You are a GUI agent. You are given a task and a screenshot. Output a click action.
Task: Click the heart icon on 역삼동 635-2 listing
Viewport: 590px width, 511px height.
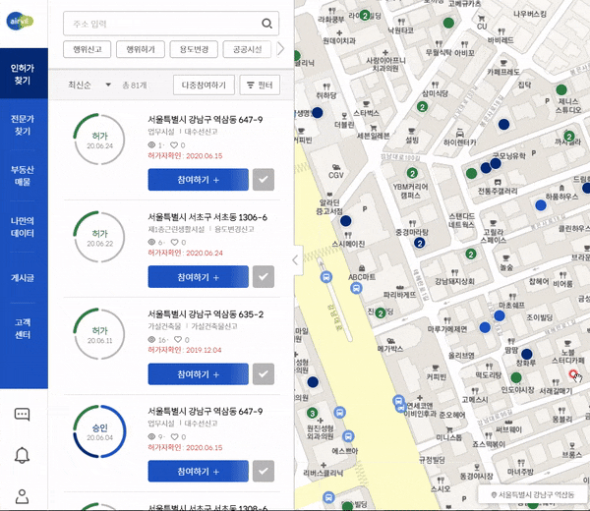click(x=178, y=340)
